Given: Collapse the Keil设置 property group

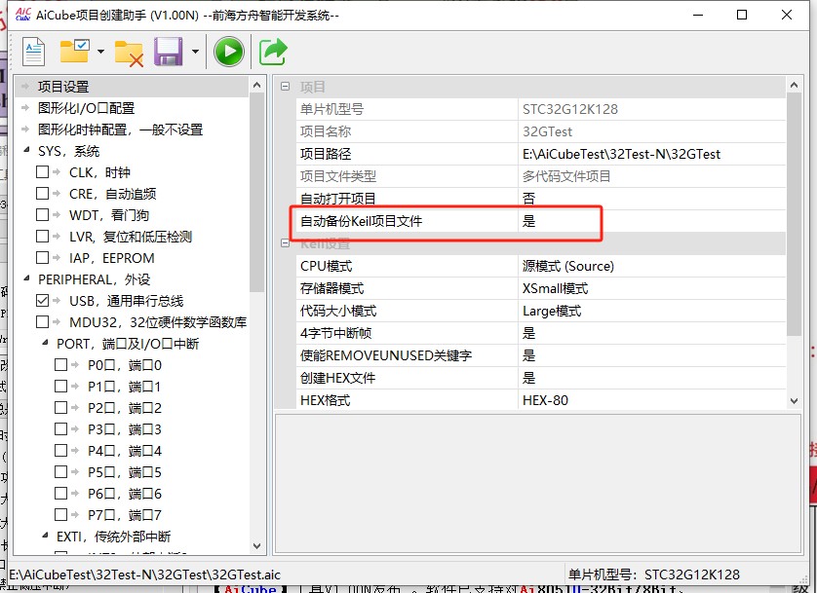Looking at the screenshot, I should point(285,242).
